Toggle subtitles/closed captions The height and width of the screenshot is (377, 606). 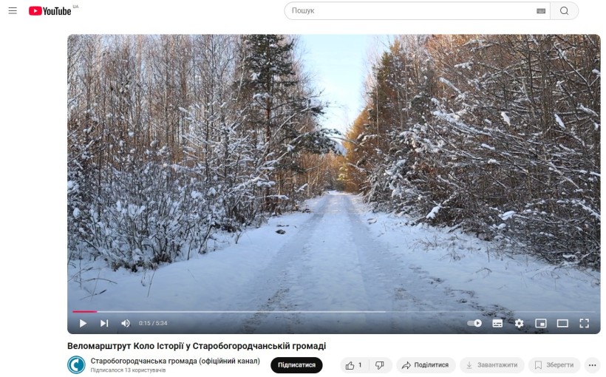coord(497,323)
